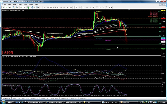Zoom in on the chart
Screen dimensions: 167x104
tap(14, 7)
